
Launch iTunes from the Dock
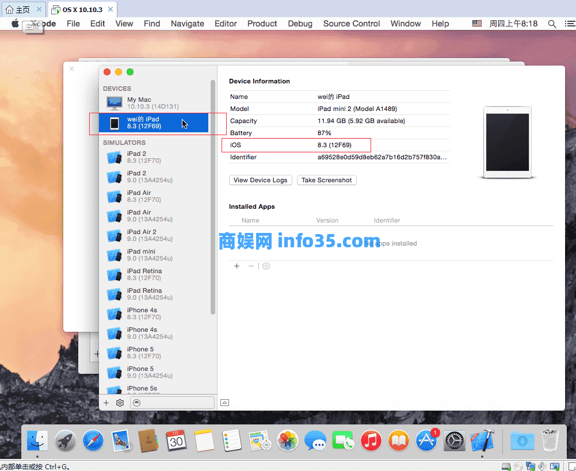[371, 441]
